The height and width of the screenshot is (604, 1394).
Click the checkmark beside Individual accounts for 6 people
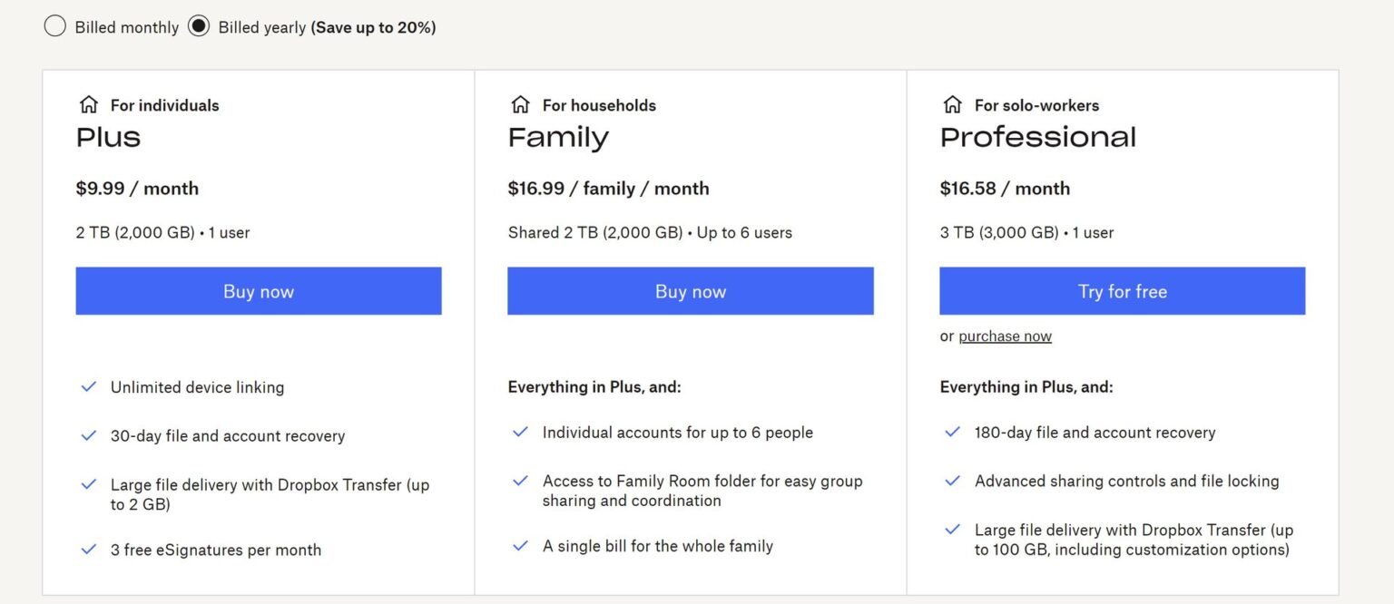click(520, 432)
